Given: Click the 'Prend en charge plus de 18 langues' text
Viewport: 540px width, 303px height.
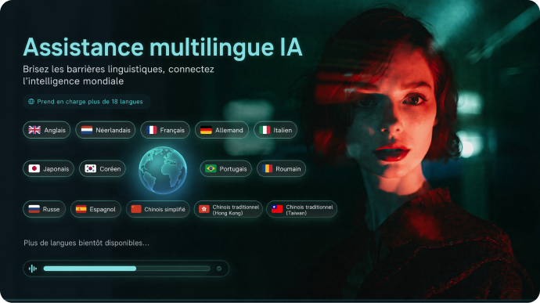Looking at the screenshot, I should [x=90, y=102].
